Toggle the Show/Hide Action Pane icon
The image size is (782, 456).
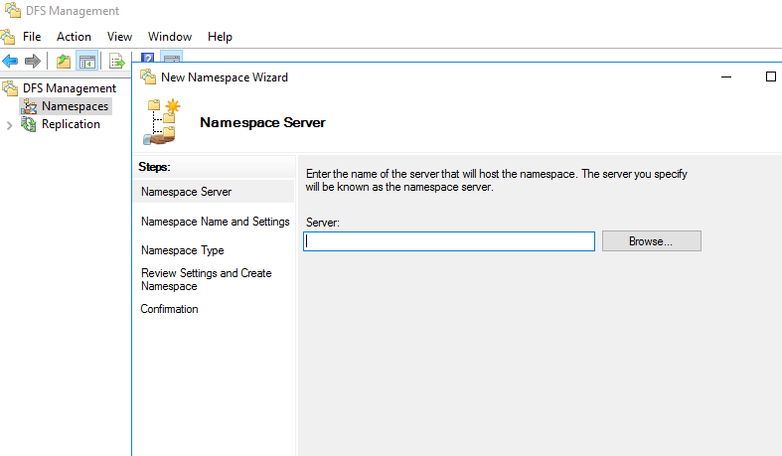tap(170, 60)
